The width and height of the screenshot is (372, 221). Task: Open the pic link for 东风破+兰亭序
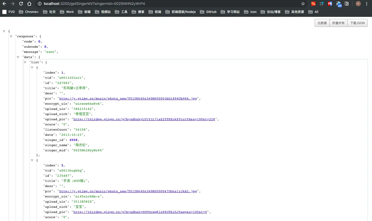tap(128, 98)
